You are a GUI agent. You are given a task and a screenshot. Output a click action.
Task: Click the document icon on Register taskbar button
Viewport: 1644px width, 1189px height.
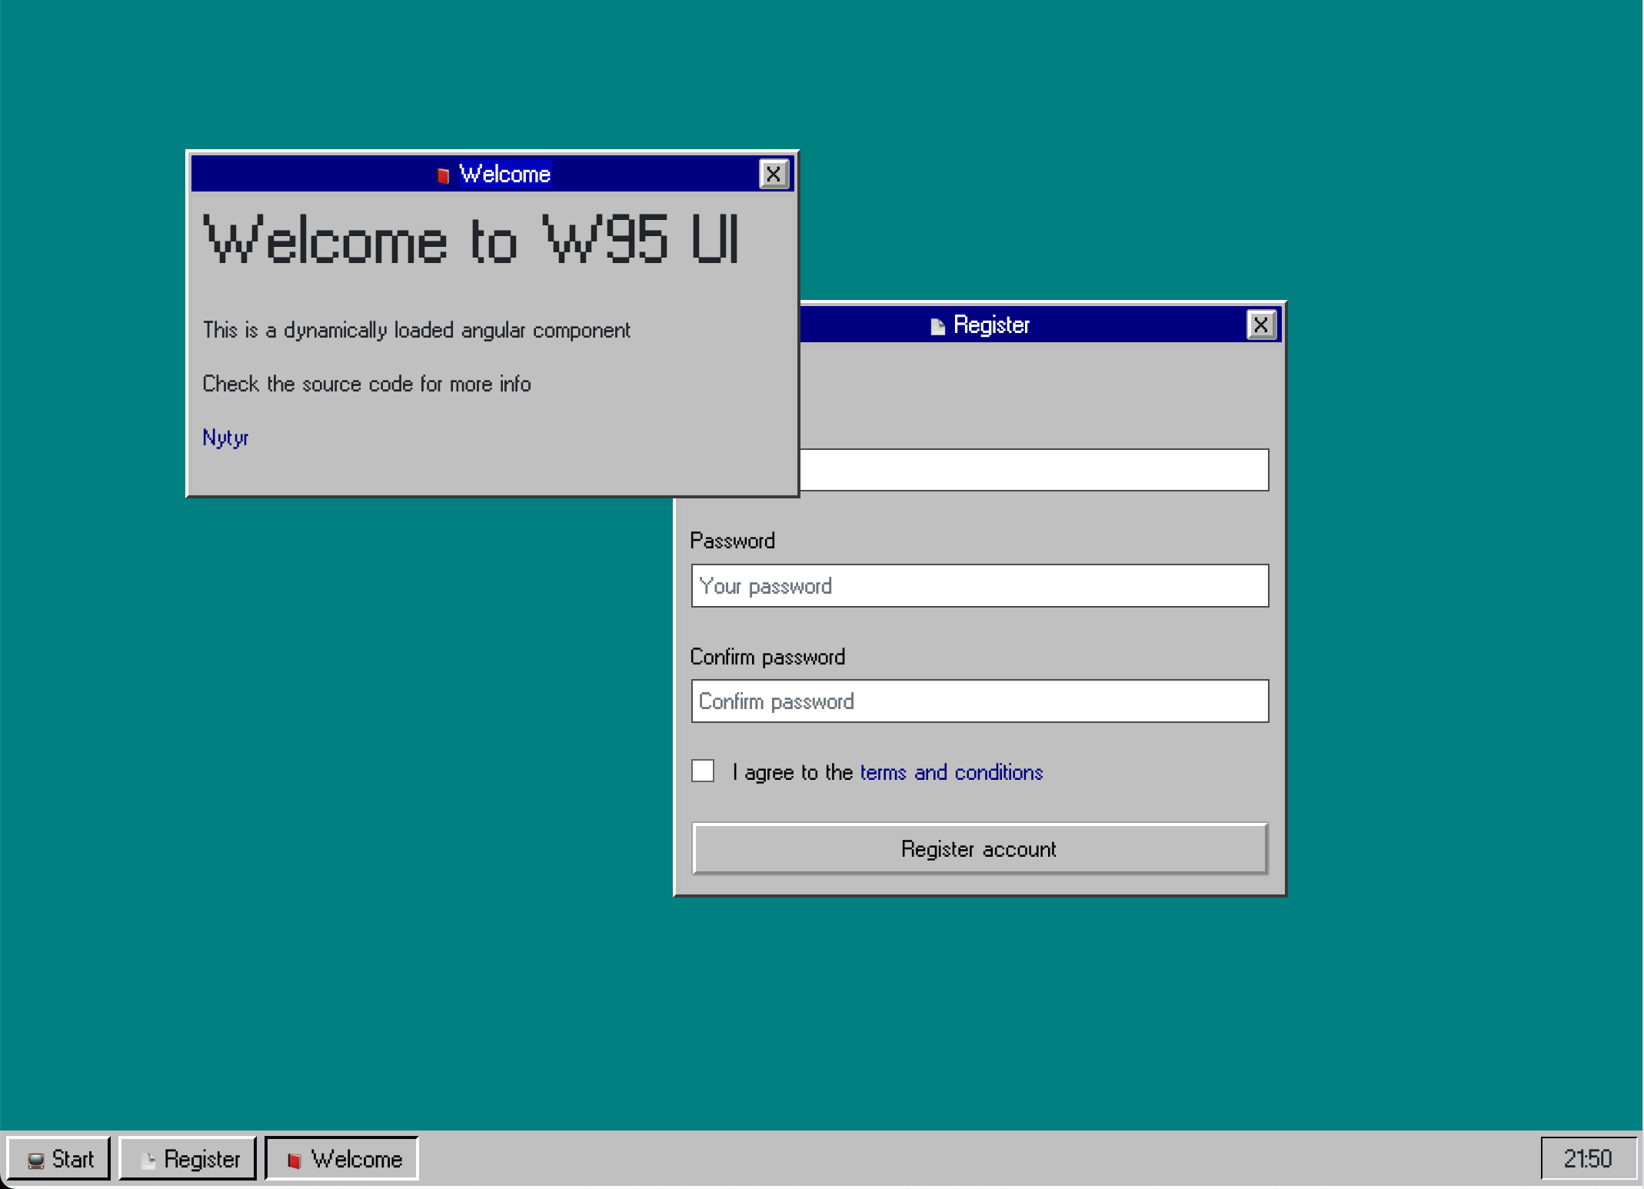[148, 1160]
